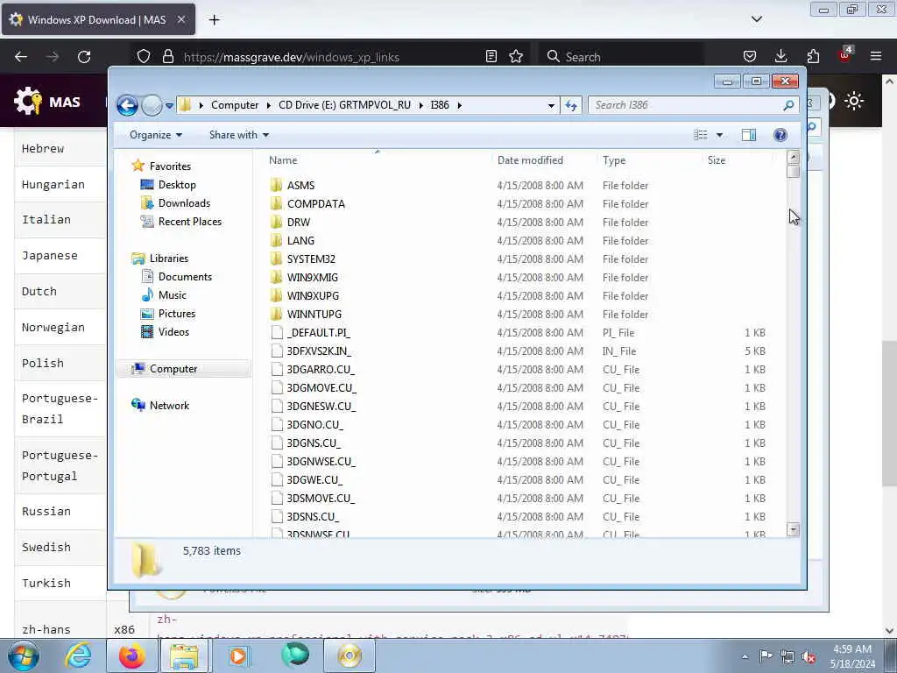The width and height of the screenshot is (897, 673).
Task: Open the Firefox downloads icon
Action: (x=780, y=56)
